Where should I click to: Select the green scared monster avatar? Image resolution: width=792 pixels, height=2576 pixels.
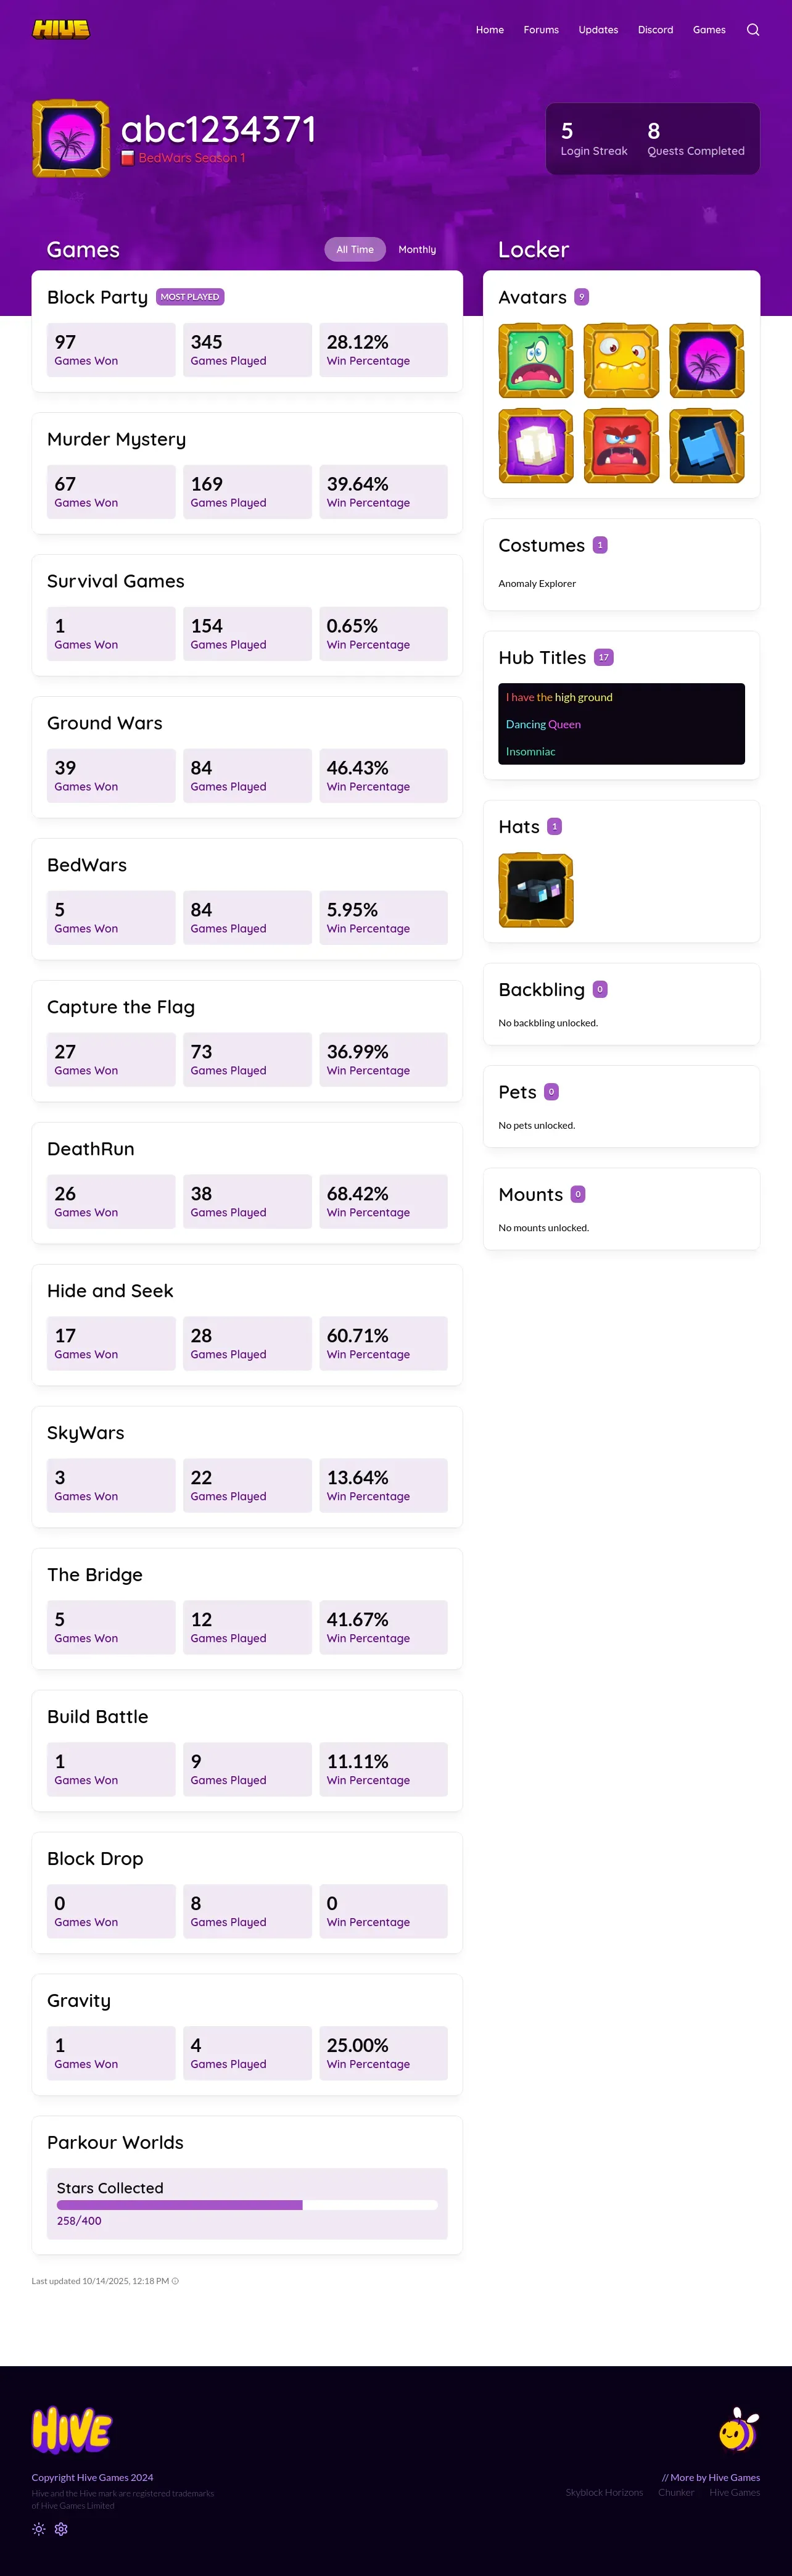[x=536, y=361]
